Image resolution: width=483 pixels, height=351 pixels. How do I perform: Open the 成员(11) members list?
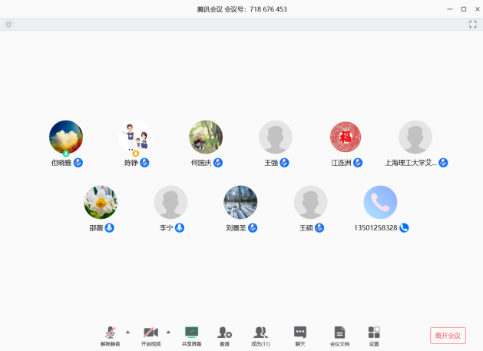click(260, 333)
